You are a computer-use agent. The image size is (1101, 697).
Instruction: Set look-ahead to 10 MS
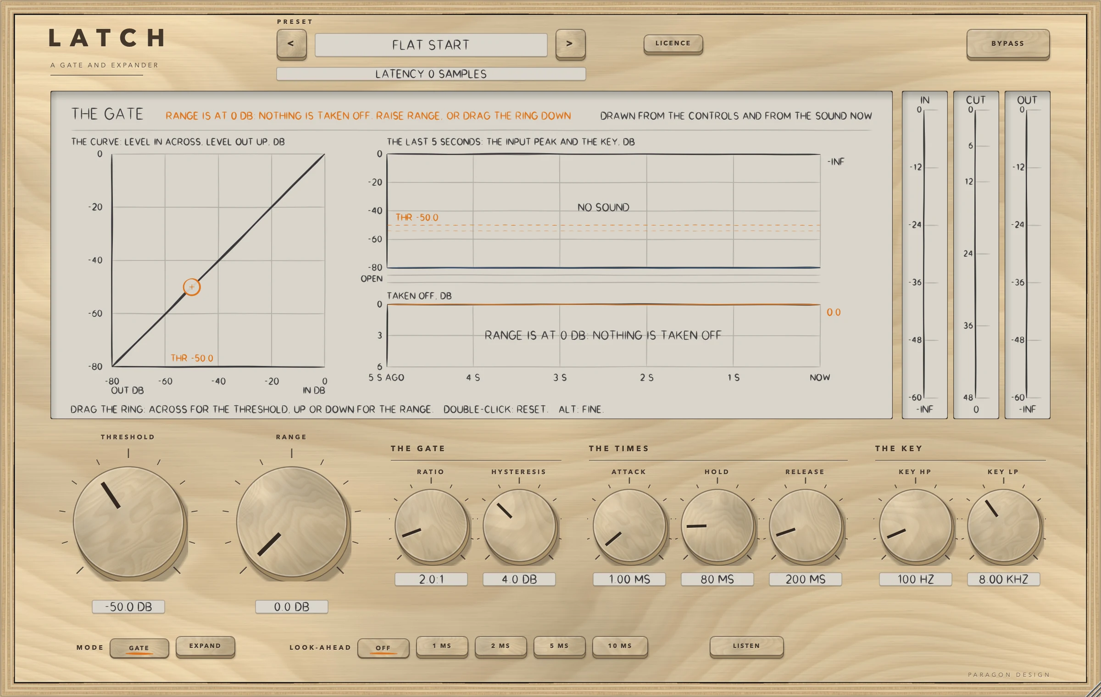(x=620, y=647)
